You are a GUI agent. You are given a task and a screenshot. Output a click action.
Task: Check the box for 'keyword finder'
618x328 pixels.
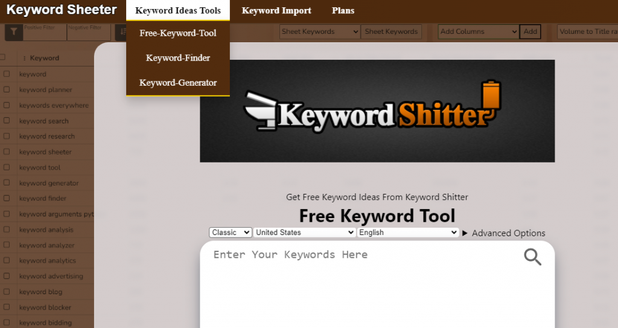coord(7,198)
